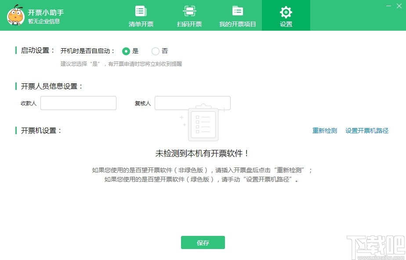Open settings via the 设置 gear icon
Image resolution: width=406 pixels, height=260 pixels.
point(286,12)
